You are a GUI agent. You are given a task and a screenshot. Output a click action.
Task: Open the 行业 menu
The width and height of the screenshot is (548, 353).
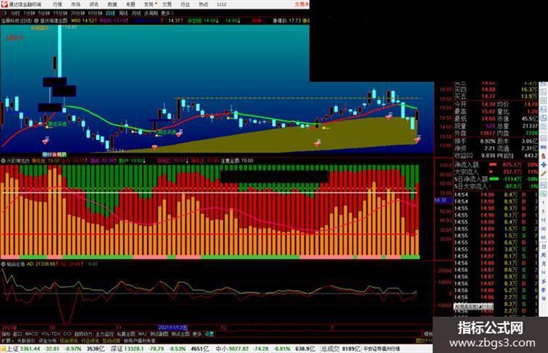click(185, 5)
